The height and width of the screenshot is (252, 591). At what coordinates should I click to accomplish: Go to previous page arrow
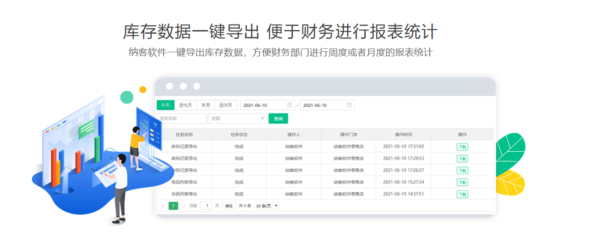click(x=163, y=206)
